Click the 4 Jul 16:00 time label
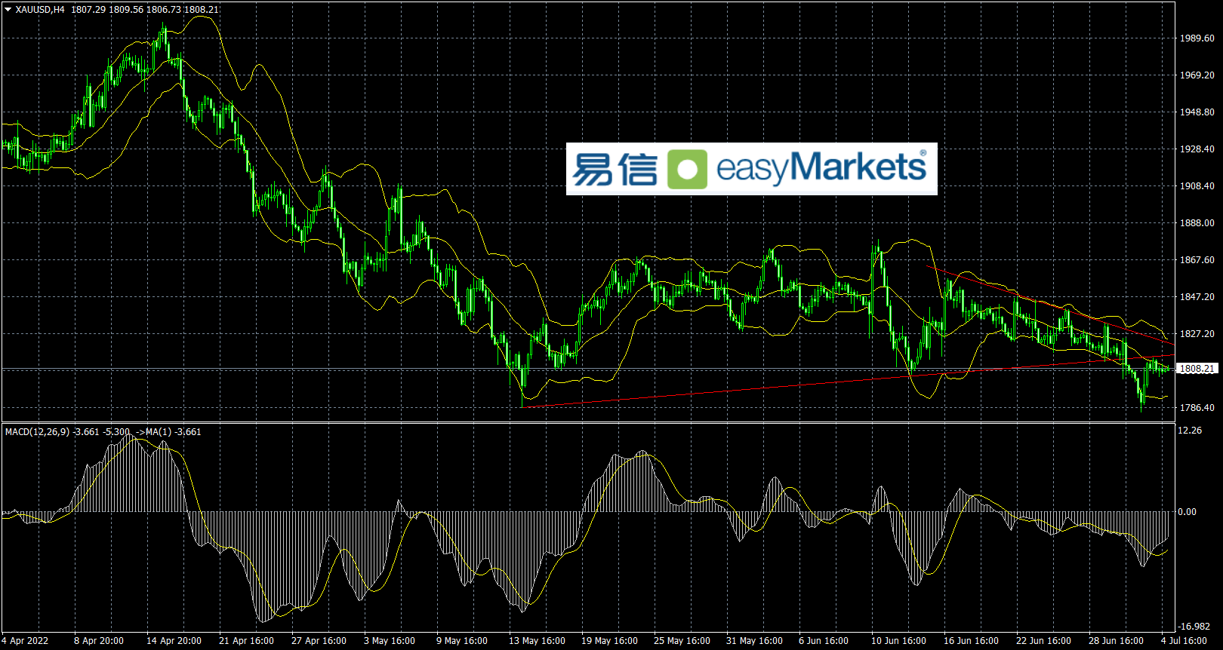 click(x=1184, y=641)
